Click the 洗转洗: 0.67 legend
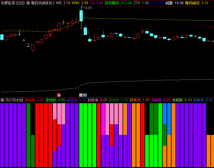The image size is (214, 168). [x=203, y=100]
